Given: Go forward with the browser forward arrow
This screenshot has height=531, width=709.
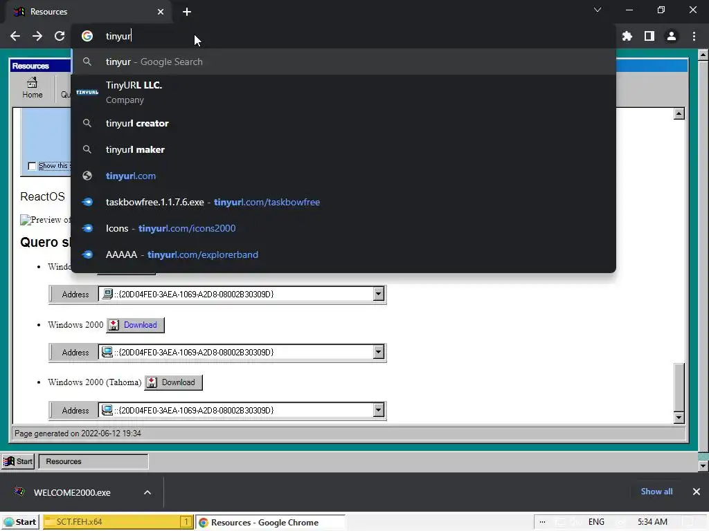Looking at the screenshot, I should (37, 36).
